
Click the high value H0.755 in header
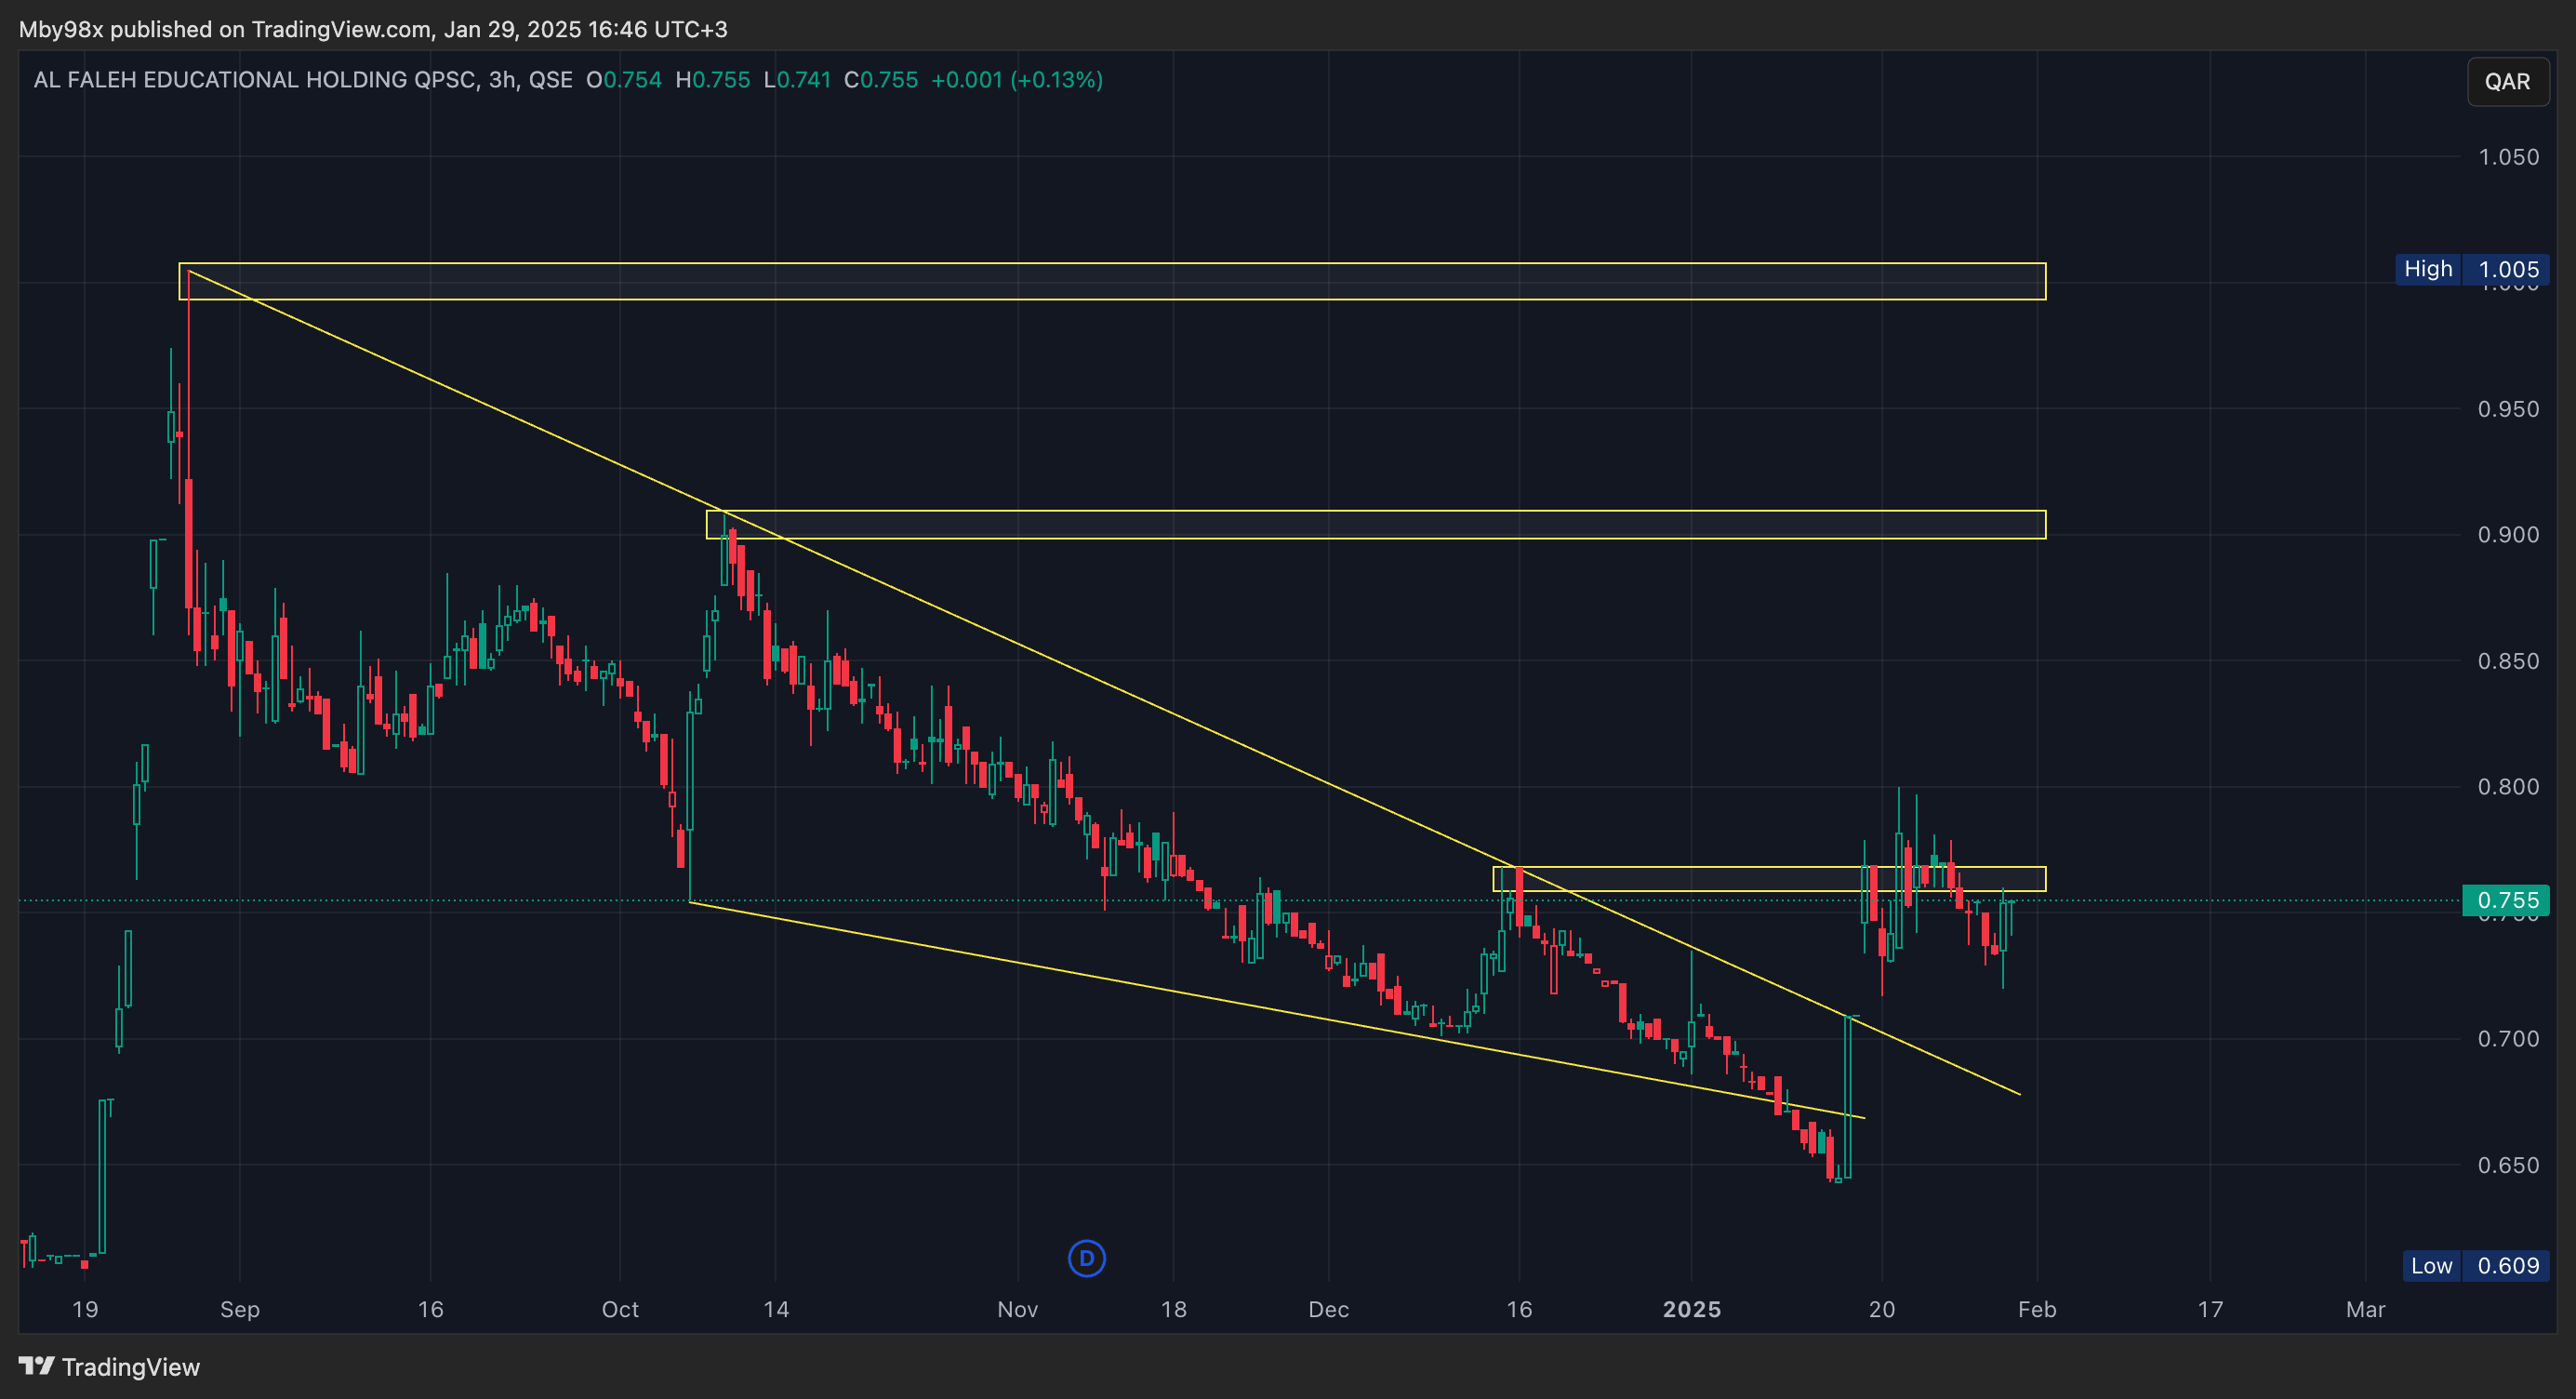713,80
